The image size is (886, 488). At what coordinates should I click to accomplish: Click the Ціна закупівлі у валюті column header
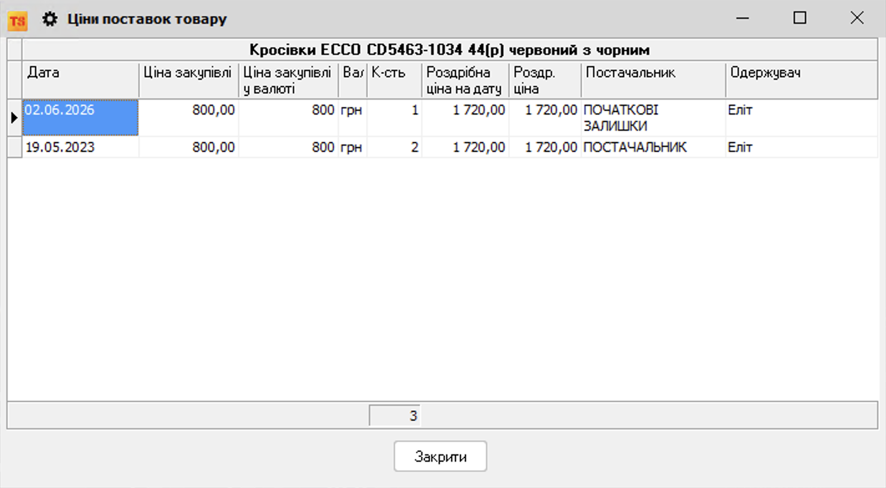(x=288, y=79)
